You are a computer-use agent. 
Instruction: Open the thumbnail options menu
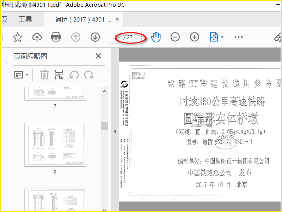[x=21, y=75]
